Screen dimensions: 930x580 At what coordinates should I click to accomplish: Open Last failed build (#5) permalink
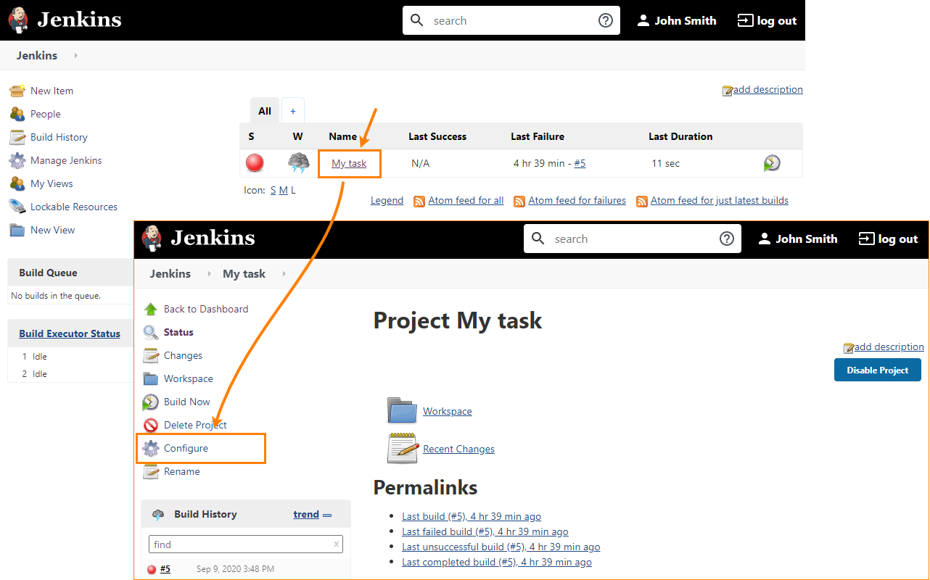pos(485,531)
